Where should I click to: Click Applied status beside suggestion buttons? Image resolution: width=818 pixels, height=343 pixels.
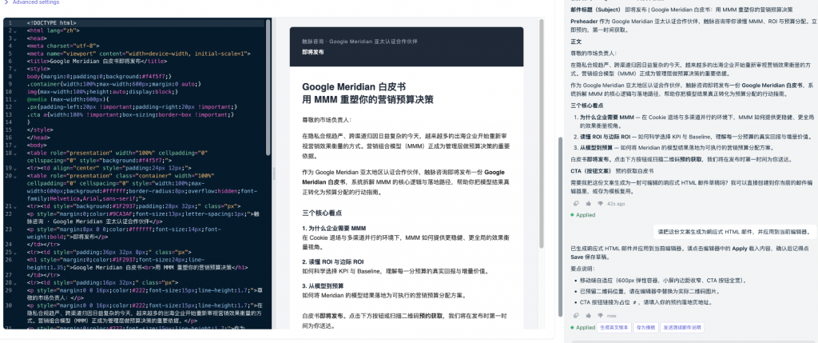582,328
